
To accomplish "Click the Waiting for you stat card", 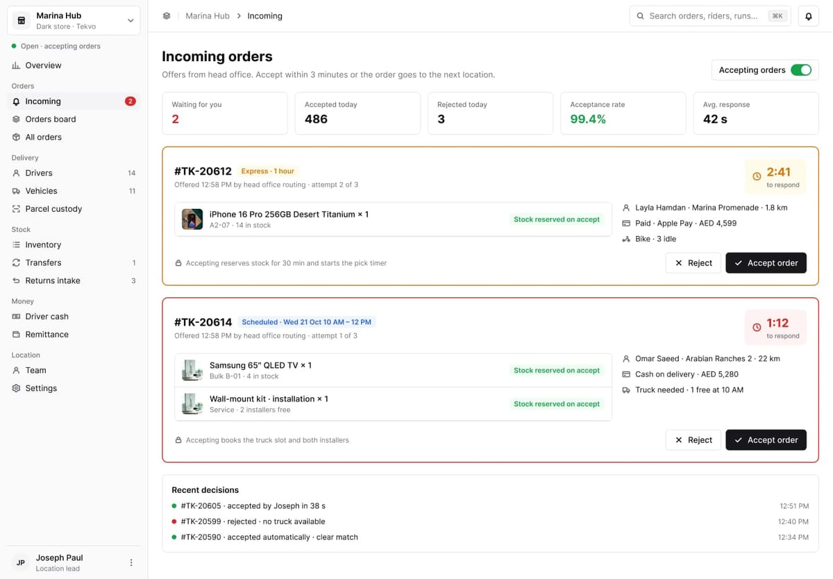I will [x=225, y=113].
